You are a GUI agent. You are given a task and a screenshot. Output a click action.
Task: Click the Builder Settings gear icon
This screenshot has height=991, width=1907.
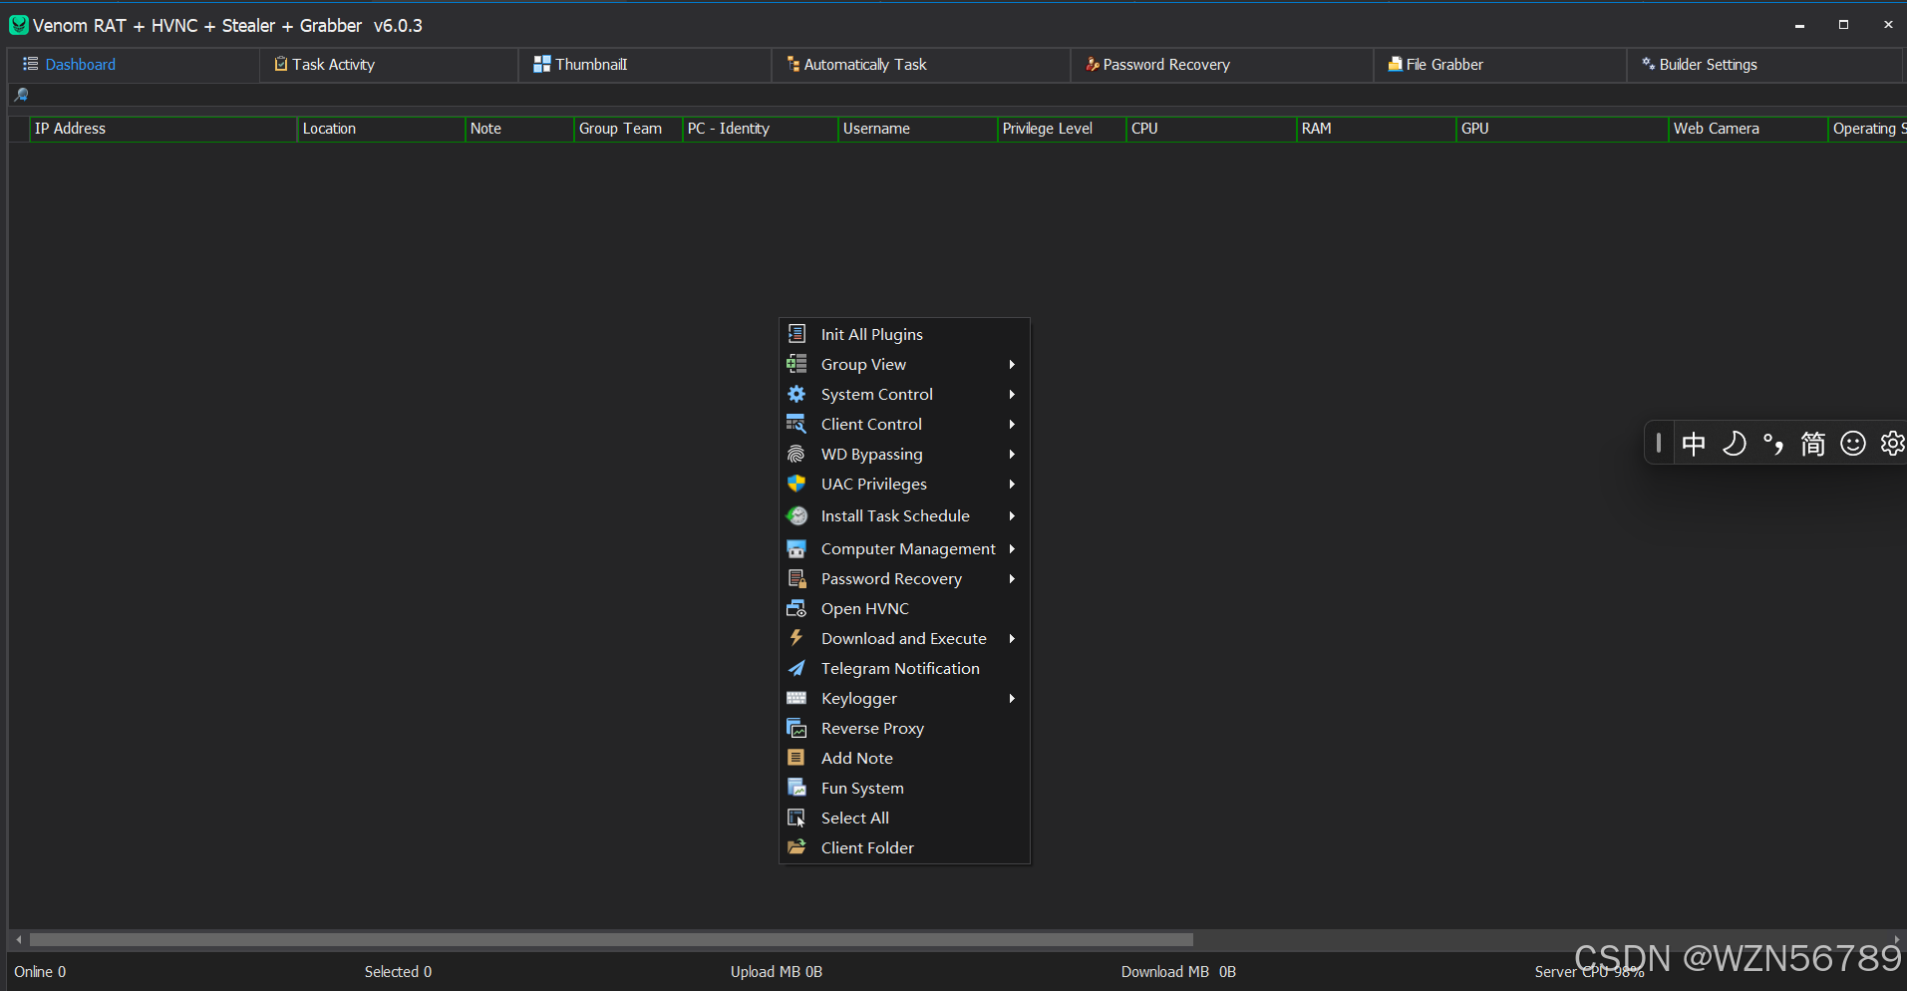(1648, 64)
